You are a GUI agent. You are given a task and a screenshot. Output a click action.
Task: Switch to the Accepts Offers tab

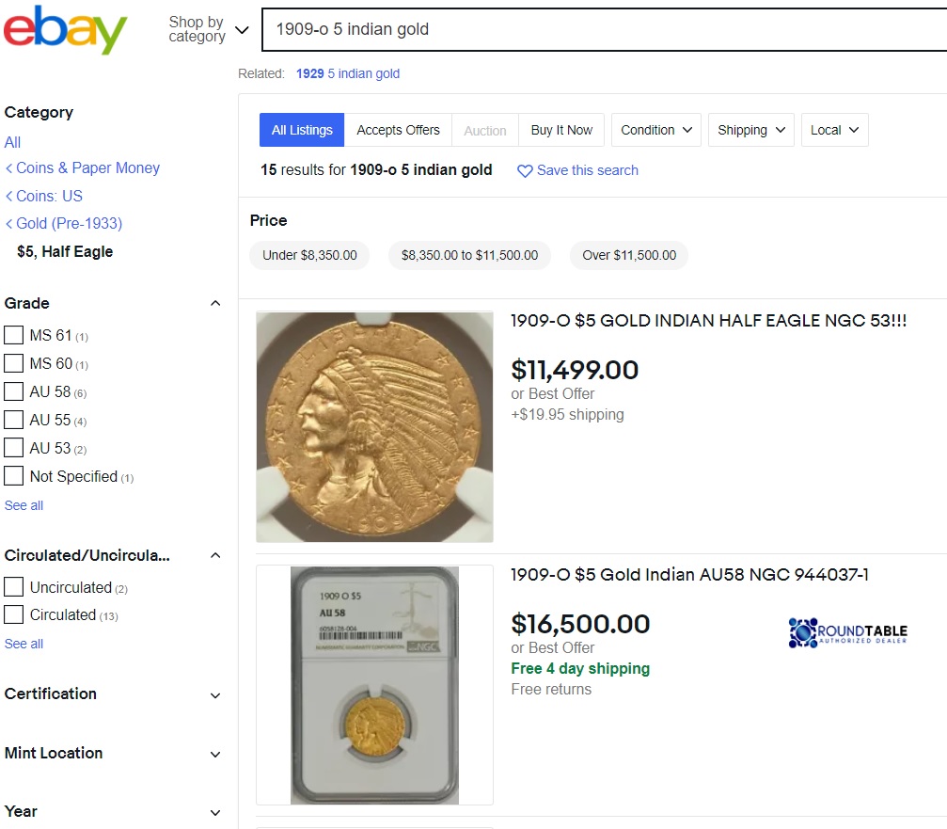pyautogui.click(x=398, y=130)
